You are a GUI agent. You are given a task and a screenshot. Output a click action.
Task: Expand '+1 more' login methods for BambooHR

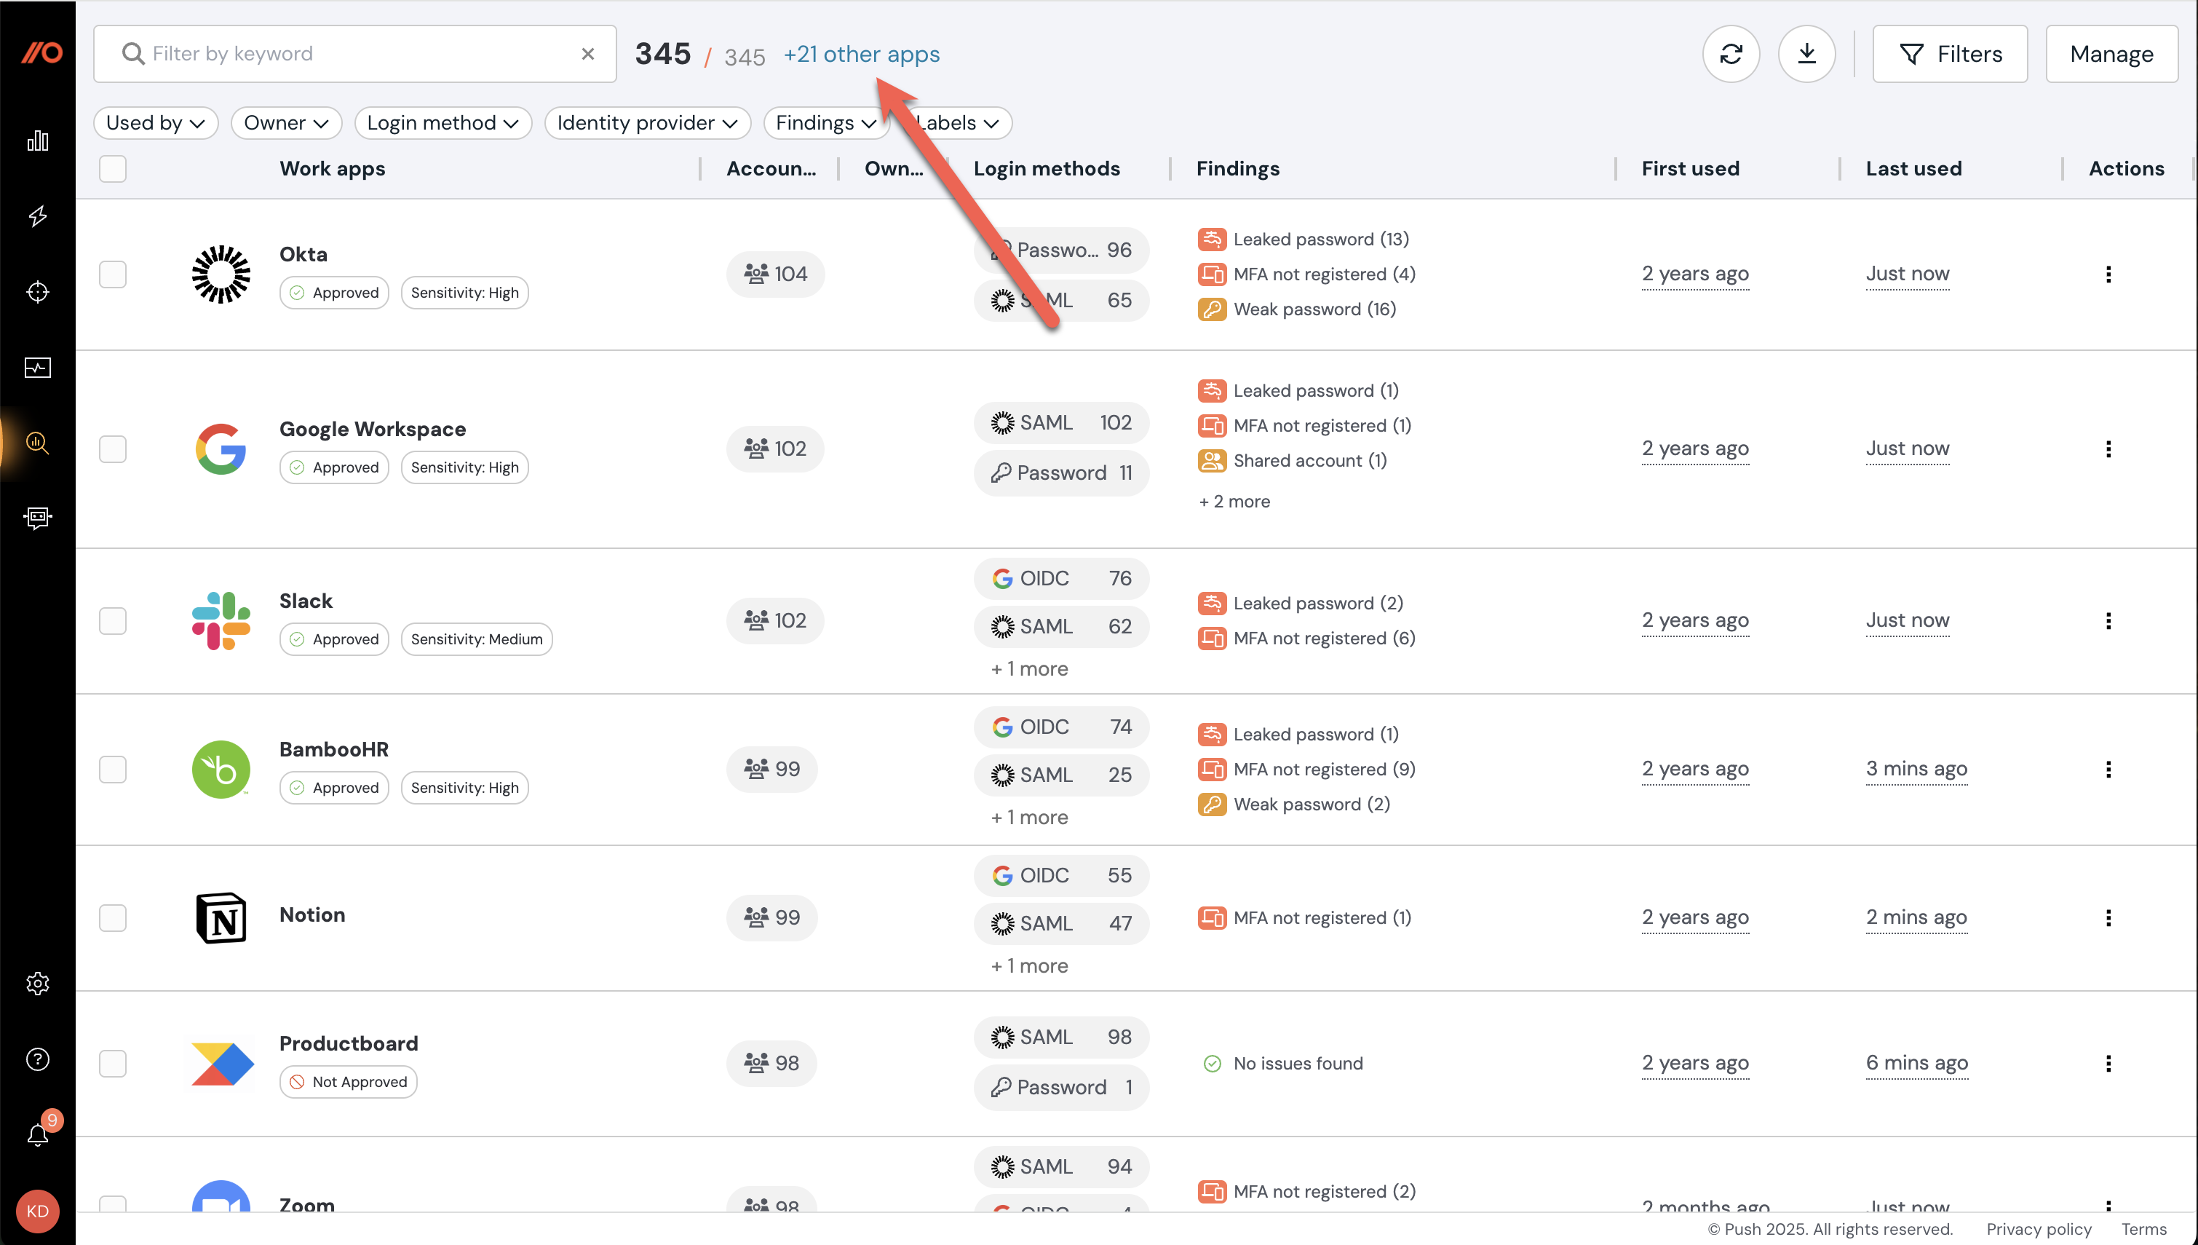tap(1029, 818)
